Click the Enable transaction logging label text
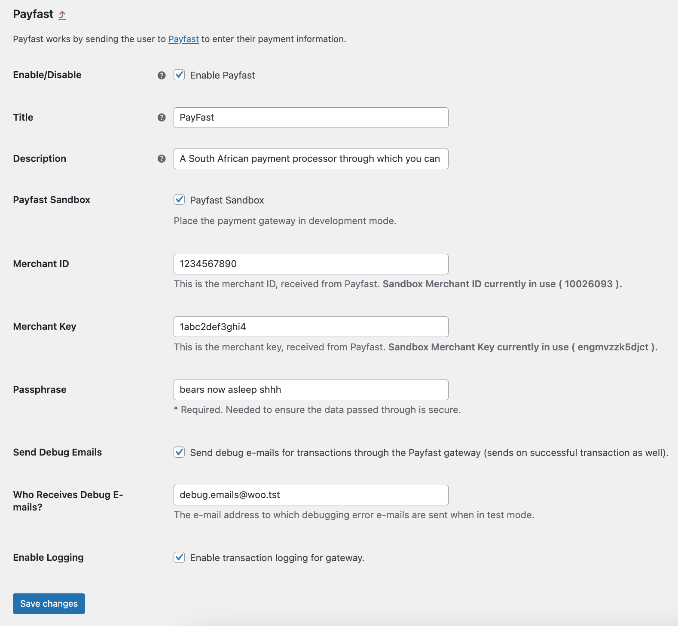Viewport: 678px width, 626px height. pos(277,558)
